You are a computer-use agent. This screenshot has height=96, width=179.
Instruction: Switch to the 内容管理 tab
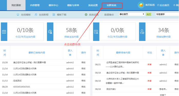(35, 5)
